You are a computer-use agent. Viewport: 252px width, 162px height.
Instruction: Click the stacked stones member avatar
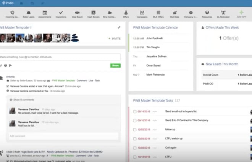(x=75, y=38)
